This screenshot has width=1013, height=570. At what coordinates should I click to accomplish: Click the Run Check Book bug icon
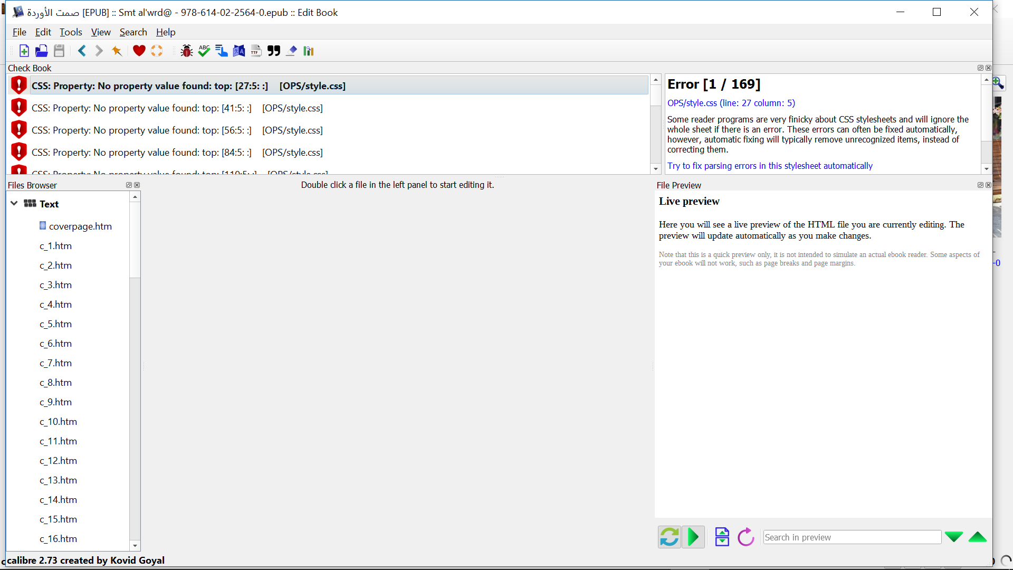[186, 51]
